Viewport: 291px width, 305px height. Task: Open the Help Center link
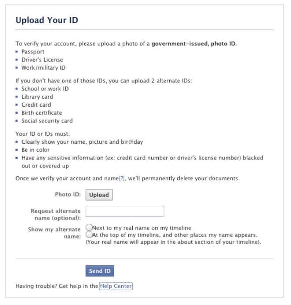[x=116, y=286]
